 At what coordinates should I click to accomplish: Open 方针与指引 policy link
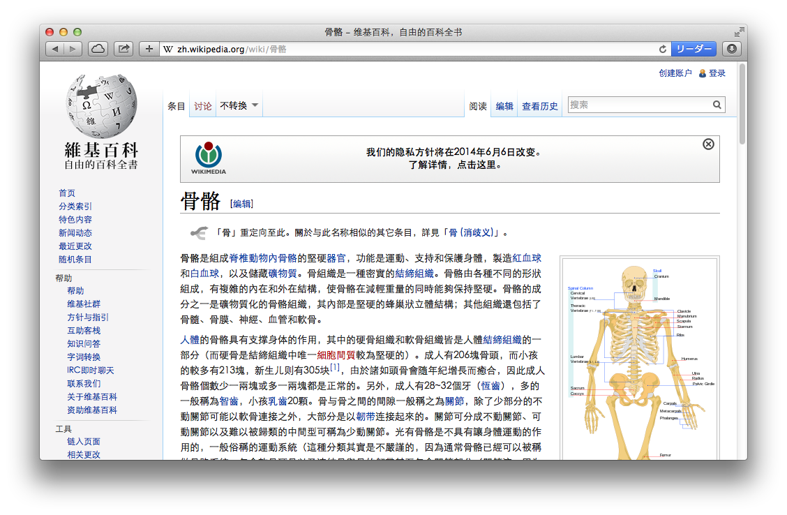click(x=88, y=318)
